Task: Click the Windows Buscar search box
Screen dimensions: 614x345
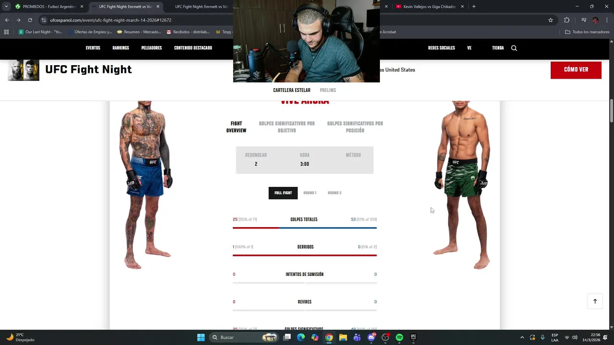Action: (245, 337)
